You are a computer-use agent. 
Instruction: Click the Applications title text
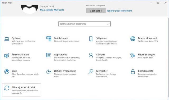pyautogui.click(x=60, y=54)
